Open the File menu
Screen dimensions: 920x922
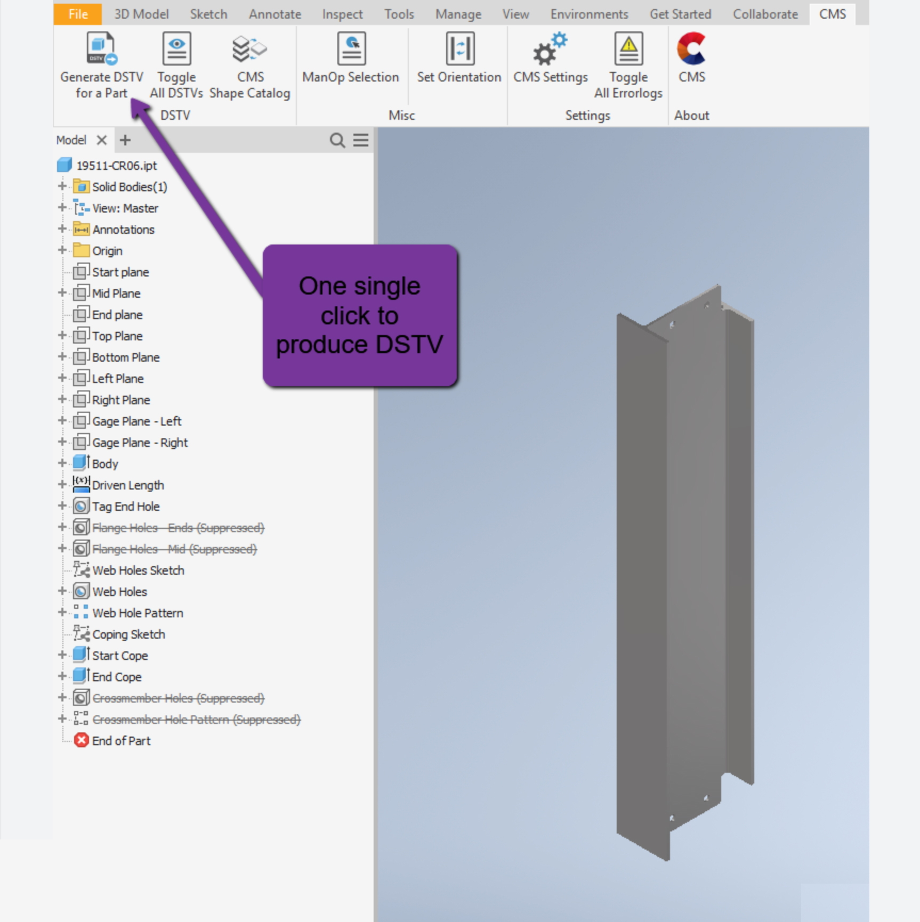(x=78, y=14)
